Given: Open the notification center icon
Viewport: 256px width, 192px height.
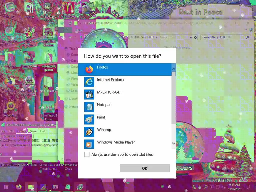Looking at the screenshot, I should pyautogui.click(x=248, y=187).
